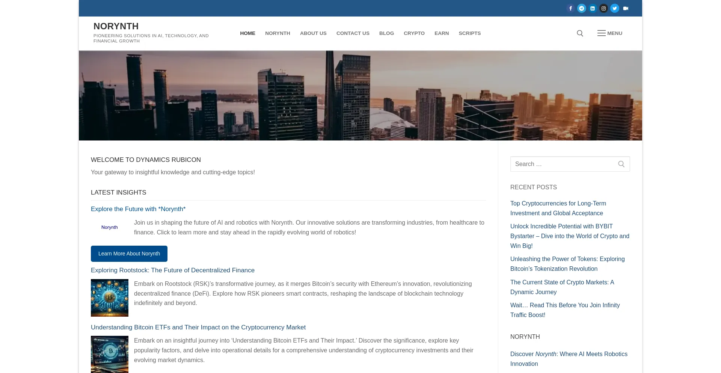Click the 'RECENT POSTS' sidebar heading
721x373 pixels.
pos(534,187)
